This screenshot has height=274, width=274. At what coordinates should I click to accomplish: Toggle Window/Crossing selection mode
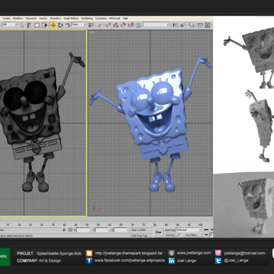[44, 25]
